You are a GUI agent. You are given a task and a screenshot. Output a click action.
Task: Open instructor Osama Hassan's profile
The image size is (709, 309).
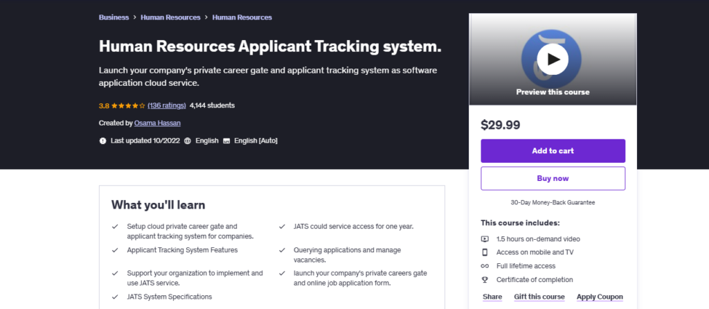157,123
